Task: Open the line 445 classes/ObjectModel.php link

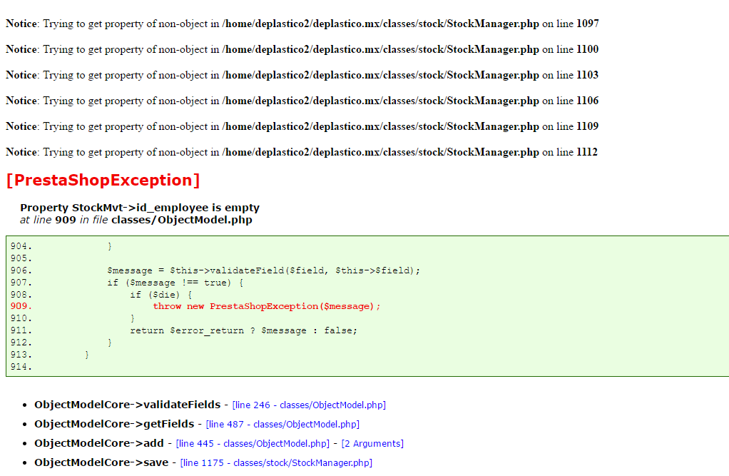Action: (253, 443)
